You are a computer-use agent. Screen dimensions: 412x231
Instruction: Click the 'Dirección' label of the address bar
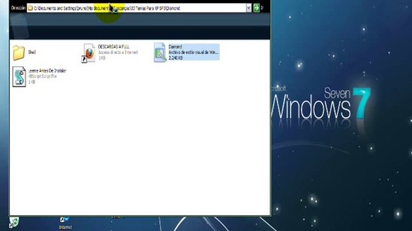tap(19, 8)
